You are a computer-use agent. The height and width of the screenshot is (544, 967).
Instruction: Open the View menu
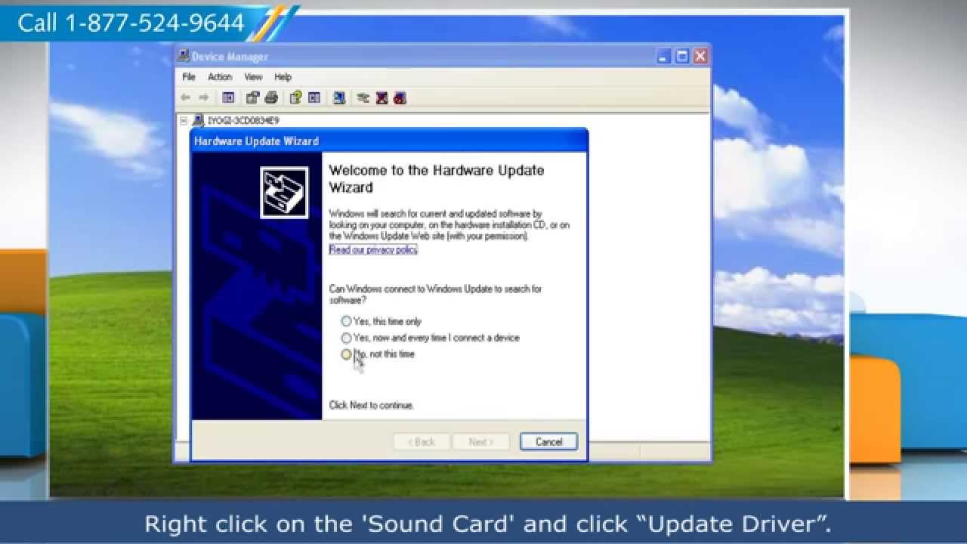tap(253, 77)
